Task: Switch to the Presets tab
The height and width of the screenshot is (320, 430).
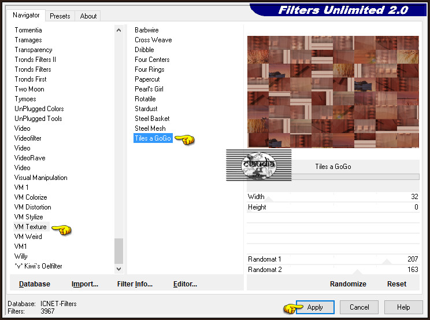Action: click(x=60, y=16)
